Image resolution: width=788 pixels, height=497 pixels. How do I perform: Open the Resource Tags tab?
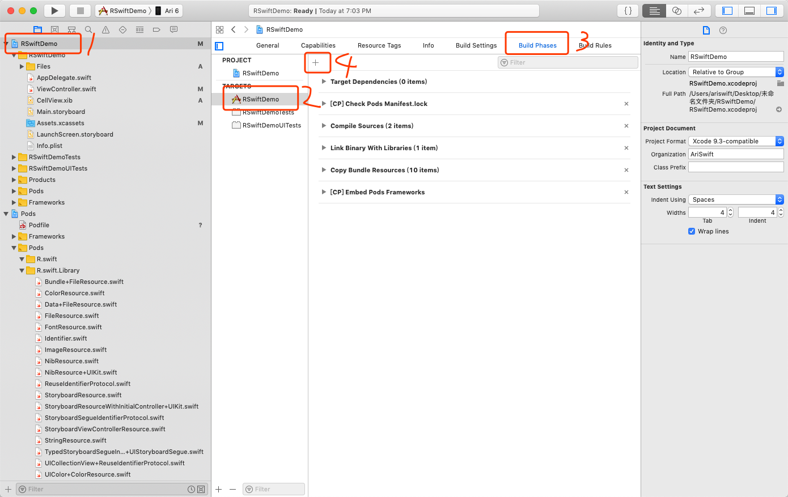(379, 45)
